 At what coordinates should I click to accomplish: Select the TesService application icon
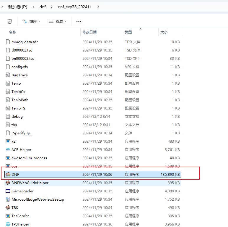[8, 216]
